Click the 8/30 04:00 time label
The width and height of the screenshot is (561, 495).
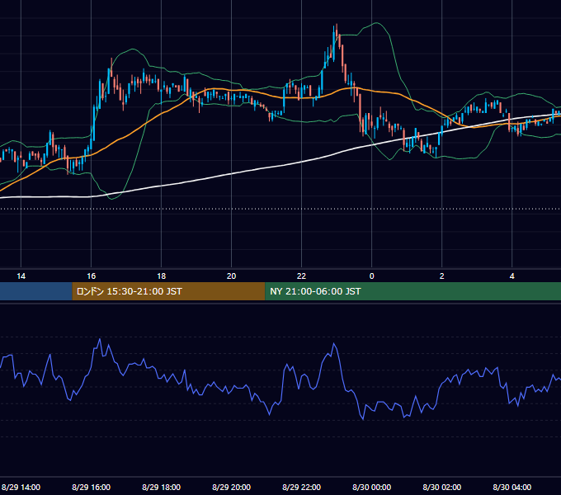512,487
